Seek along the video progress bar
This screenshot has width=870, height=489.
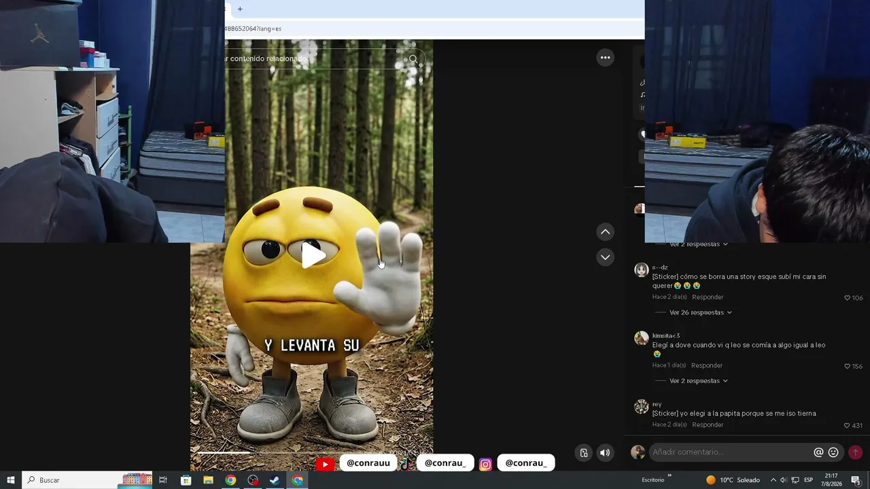[311, 452]
